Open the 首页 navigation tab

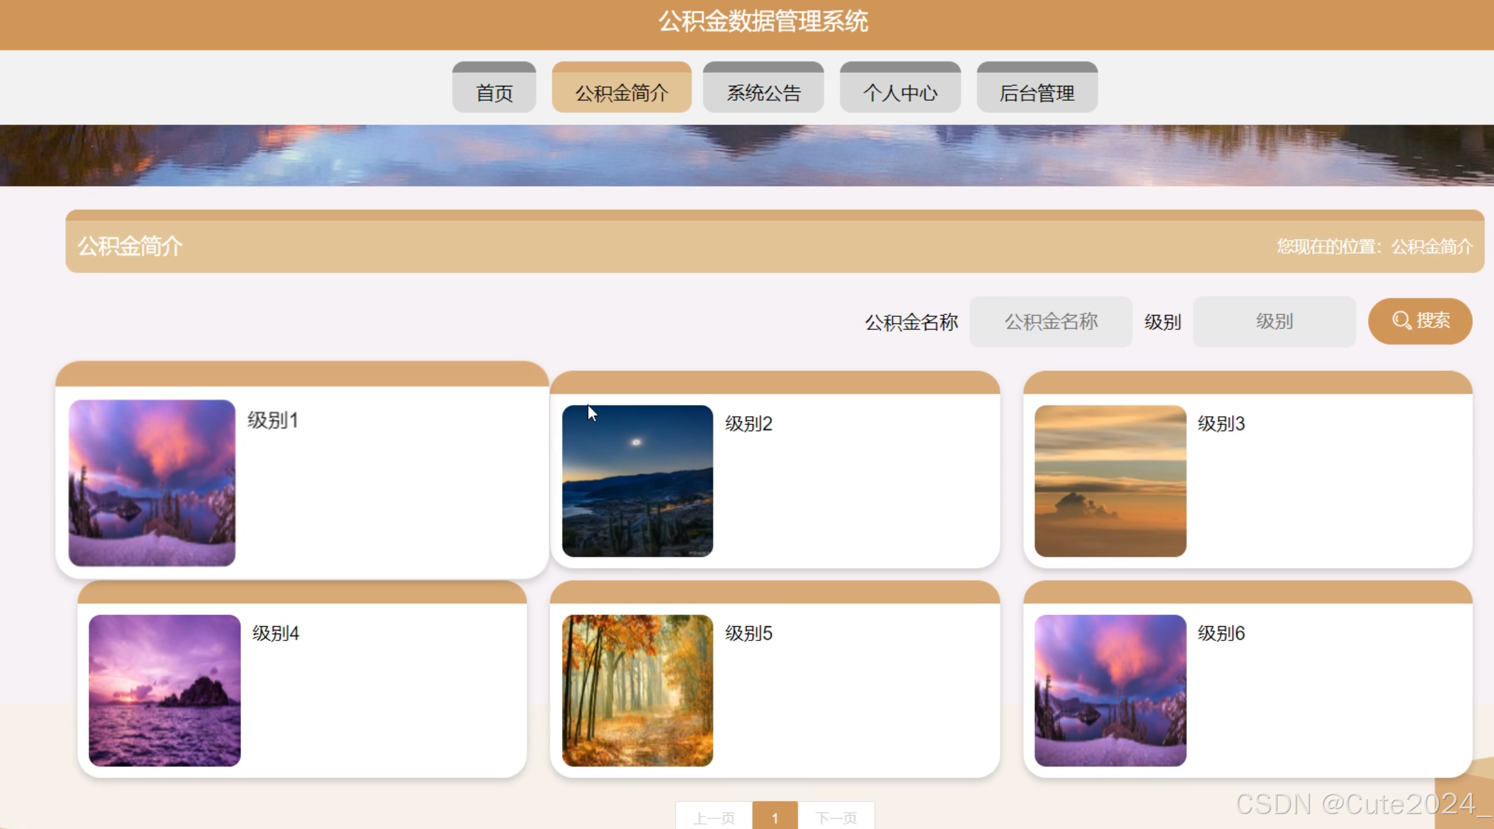494,92
